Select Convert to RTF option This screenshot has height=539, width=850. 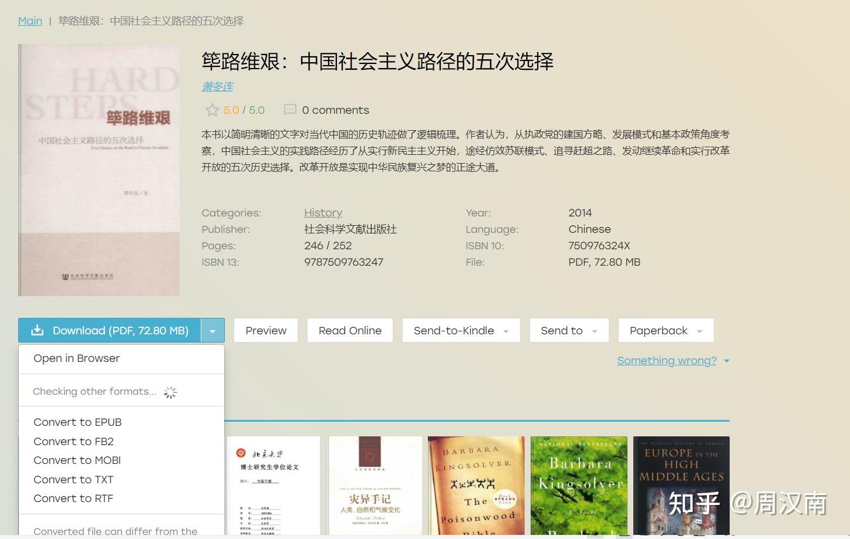coord(73,498)
